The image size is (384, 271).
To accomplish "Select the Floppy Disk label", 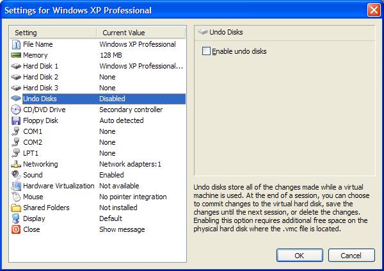I will (41, 120).
